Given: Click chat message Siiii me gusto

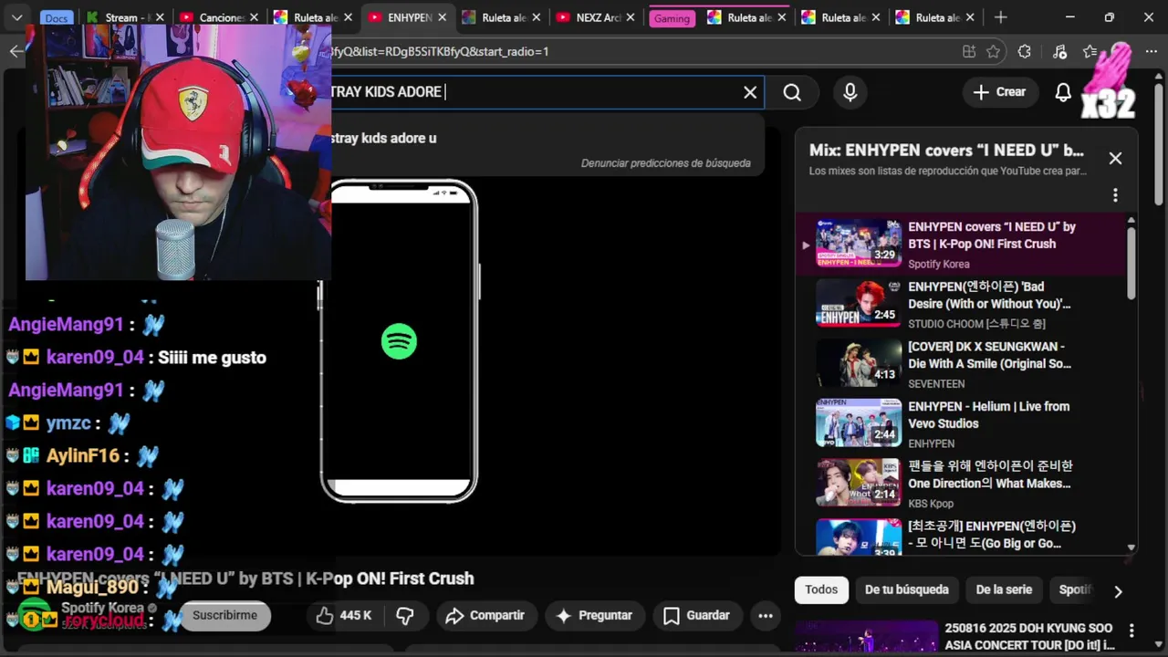Looking at the screenshot, I should tap(212, 358).
